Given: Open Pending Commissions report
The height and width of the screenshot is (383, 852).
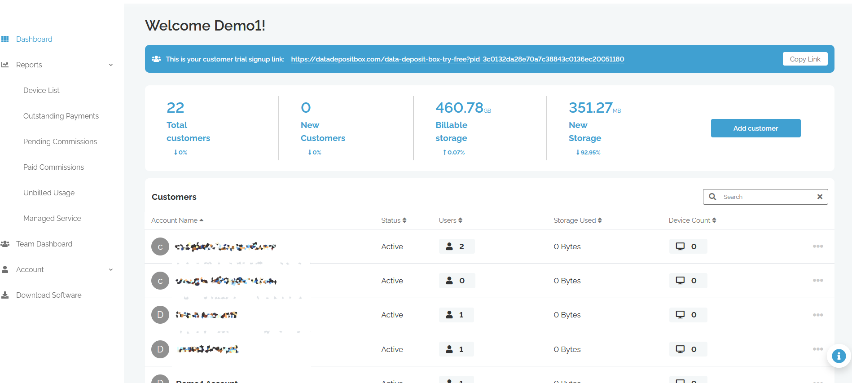Looking at the screenshot, I should (x=60, y=141).
